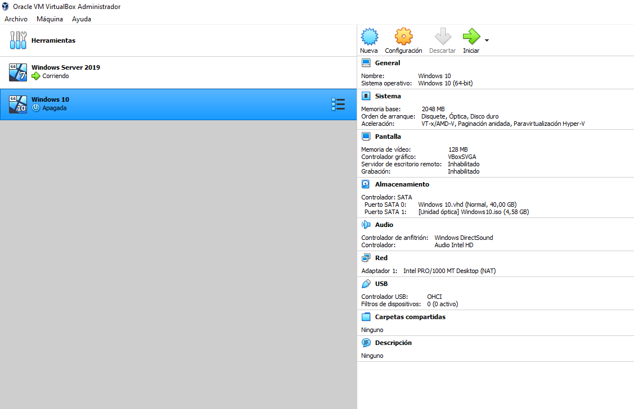Click the Disquete, Óptica, Disco duro boot order
Viewport: 634px width, 409px height.
point(460,116)
